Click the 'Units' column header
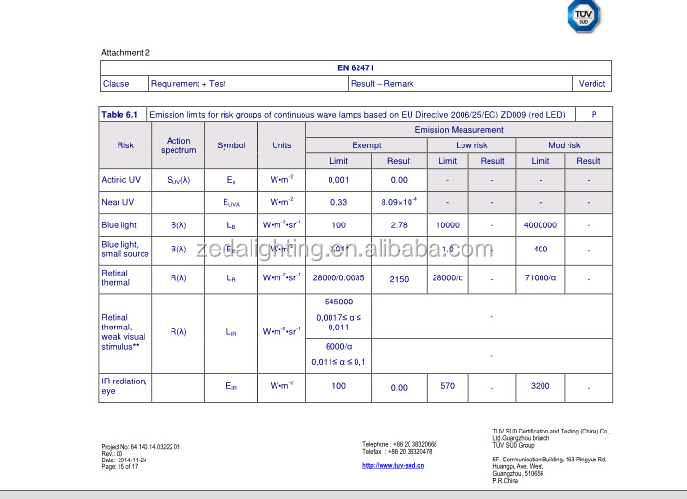687x499 pixels. click(x=281, y=145)
